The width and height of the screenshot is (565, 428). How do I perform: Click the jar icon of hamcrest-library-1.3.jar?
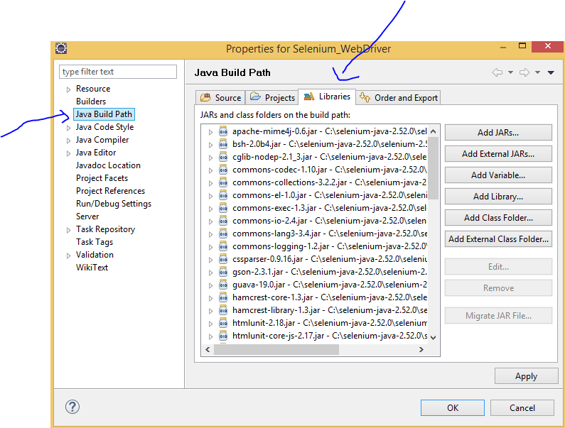click(x=223, y=310)
